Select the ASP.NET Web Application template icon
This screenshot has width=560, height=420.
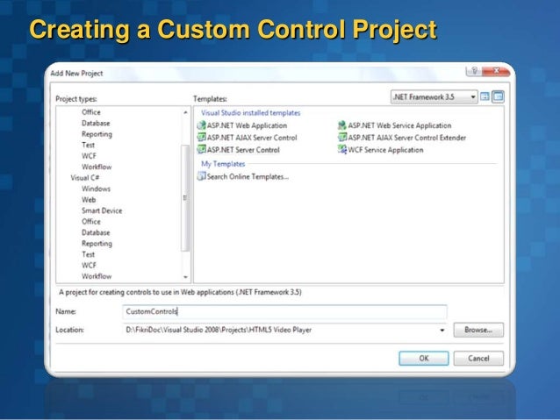click(x=201, y=125)
